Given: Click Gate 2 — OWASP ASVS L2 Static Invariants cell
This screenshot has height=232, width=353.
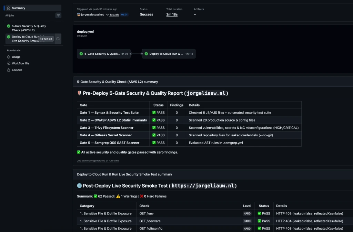Looking at the screenshot, I should tap(113, 120).
